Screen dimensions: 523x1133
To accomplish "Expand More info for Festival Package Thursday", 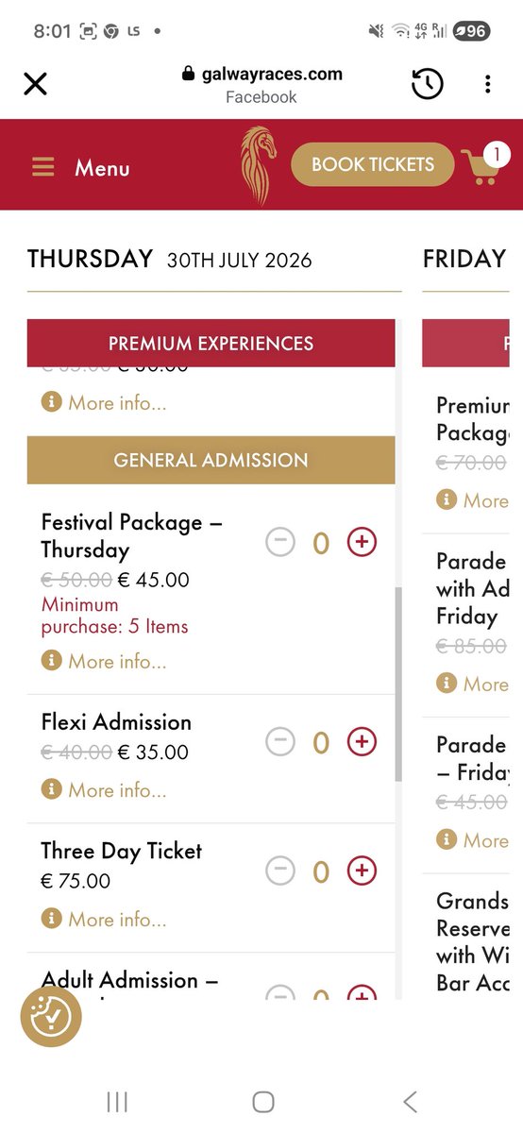I will click(104, 662).
